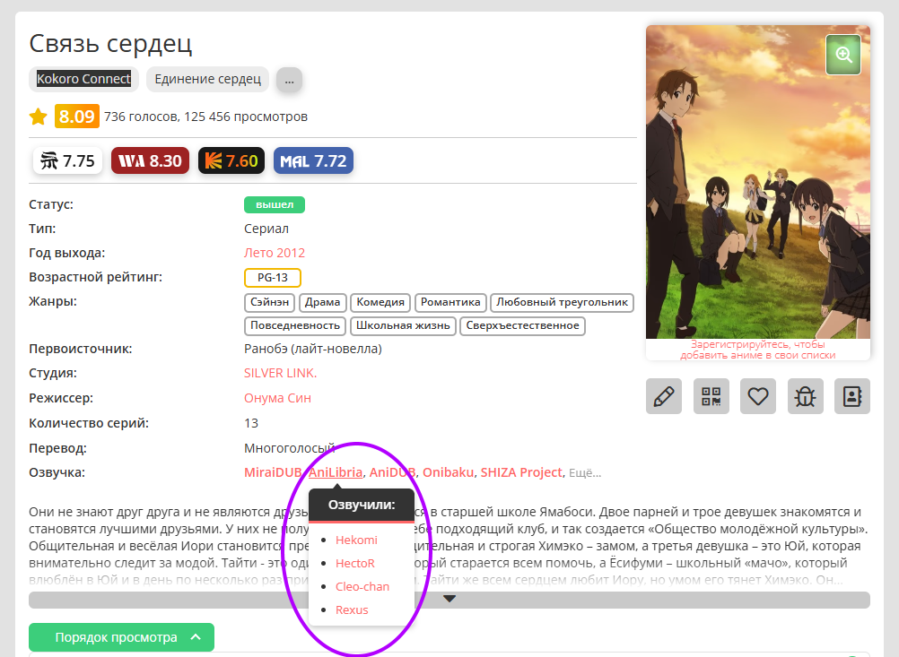Report an error using bug icon

coord(806,396)
